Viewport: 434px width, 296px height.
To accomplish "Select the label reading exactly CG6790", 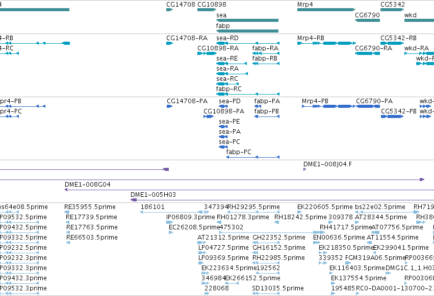I will click(367, 15).
